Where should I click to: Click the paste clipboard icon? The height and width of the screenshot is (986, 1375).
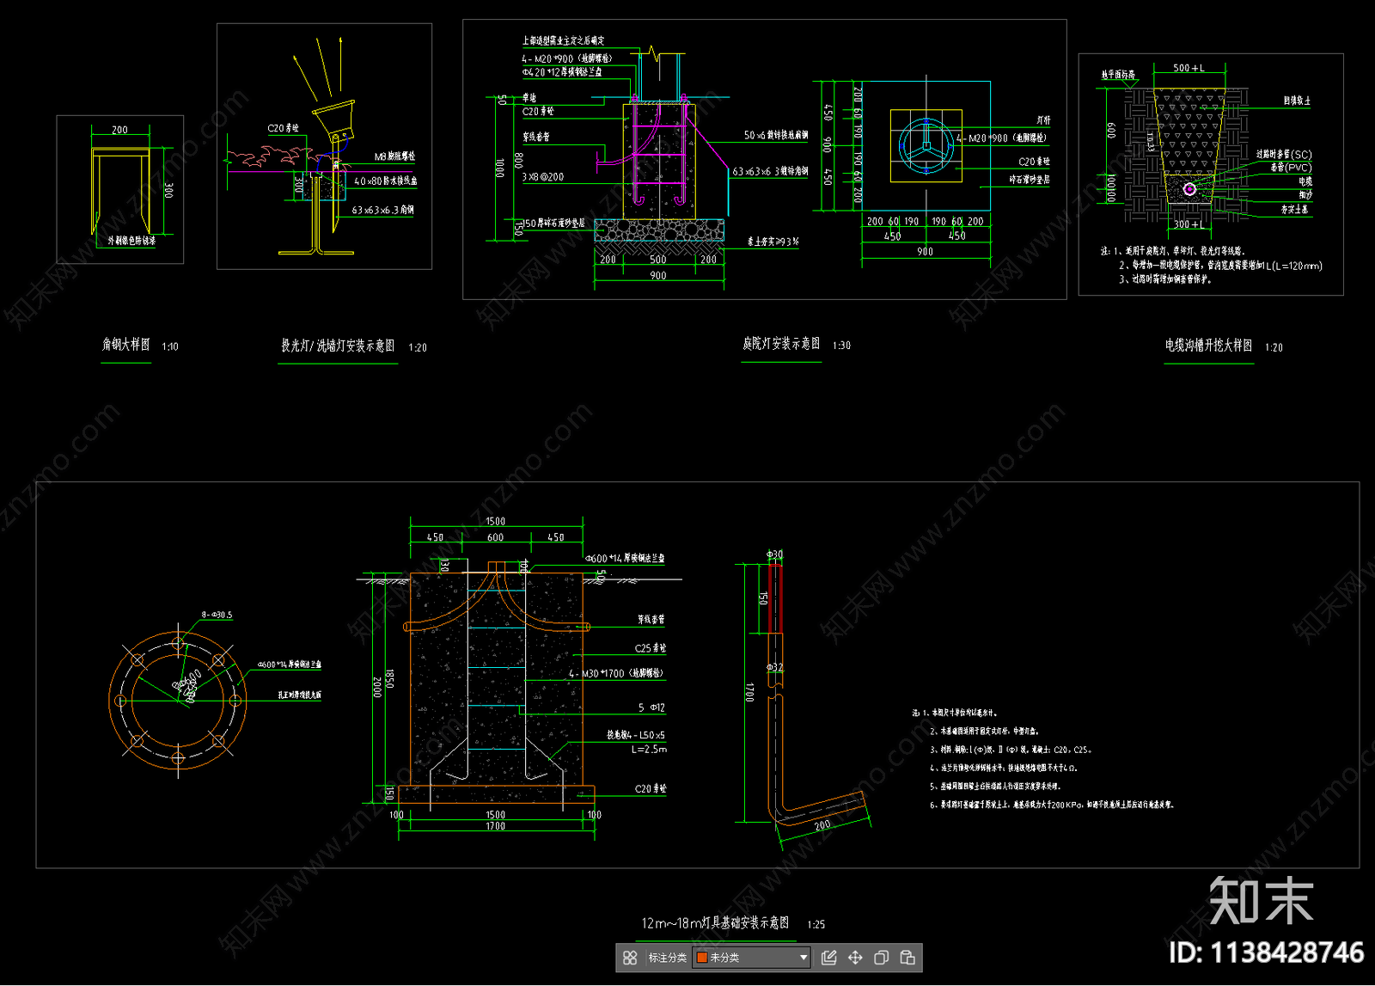point(907,958)
